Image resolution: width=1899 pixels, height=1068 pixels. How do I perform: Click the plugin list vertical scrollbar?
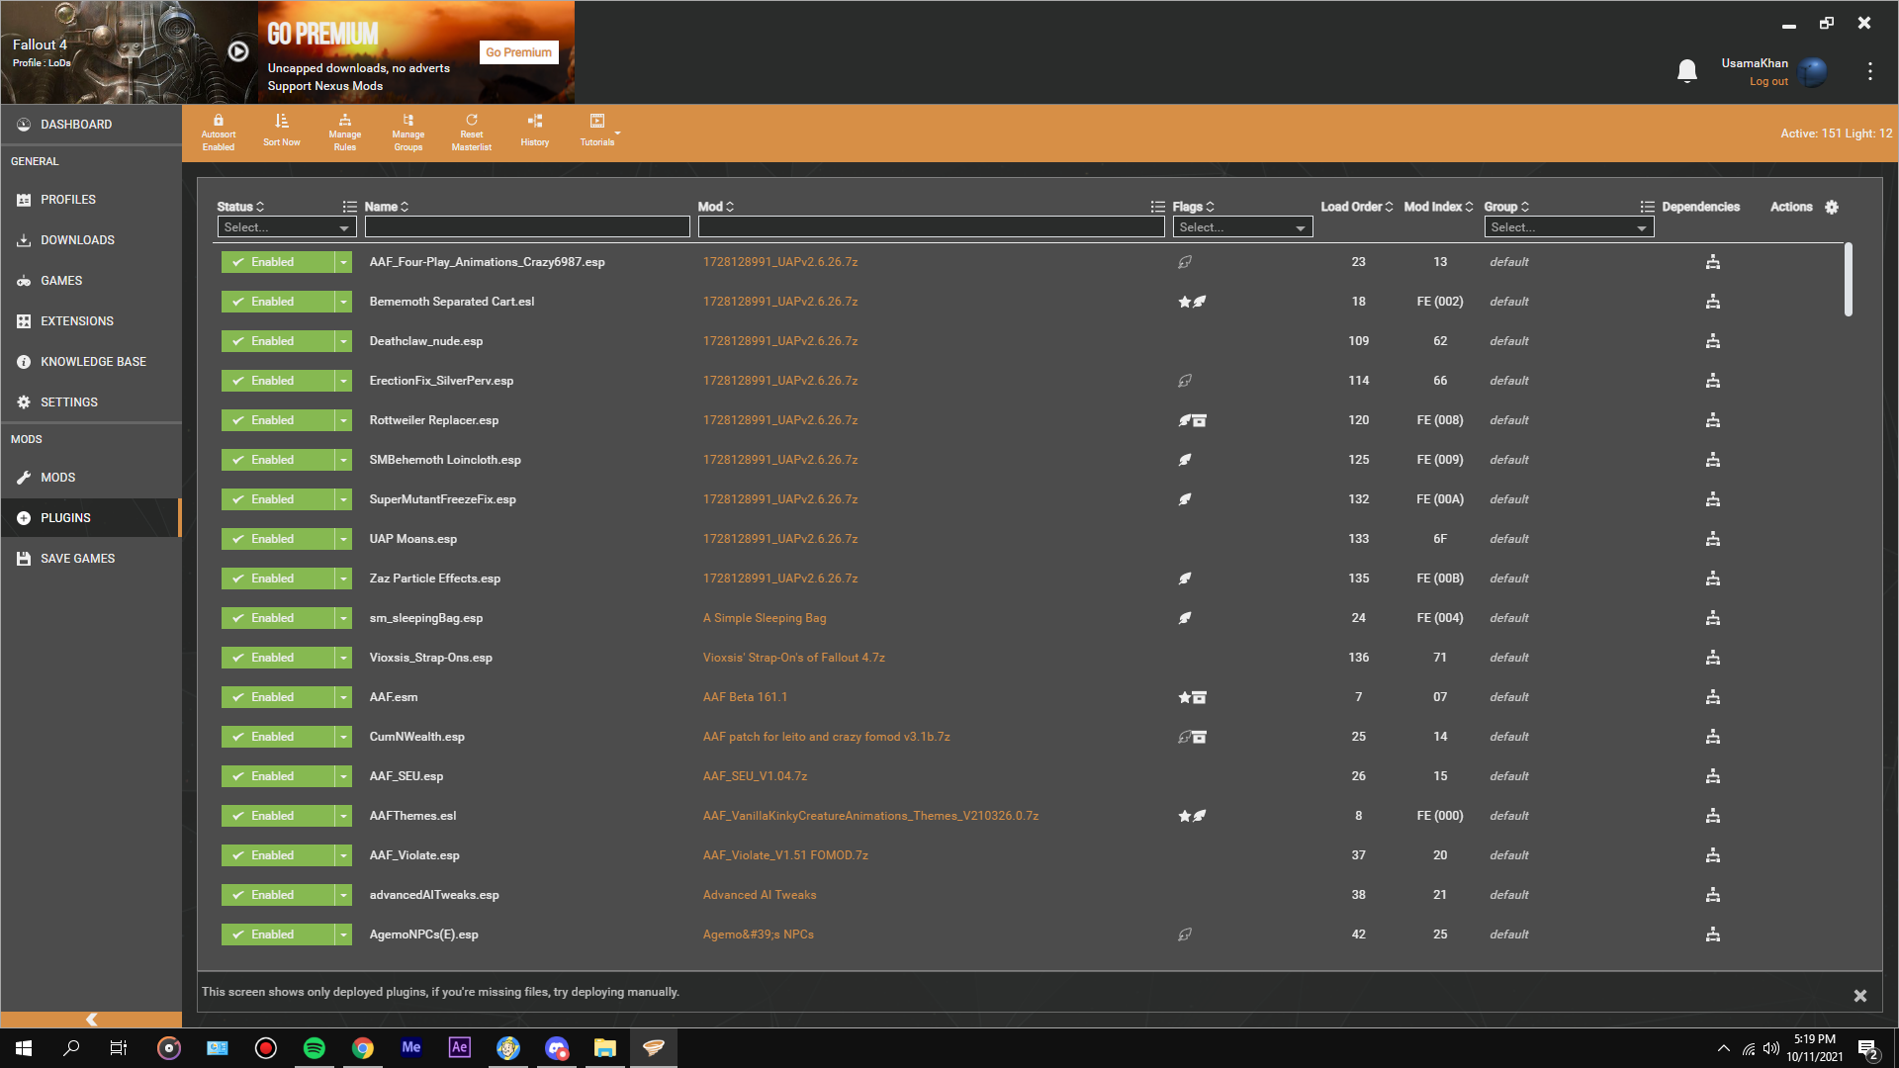1848,280
